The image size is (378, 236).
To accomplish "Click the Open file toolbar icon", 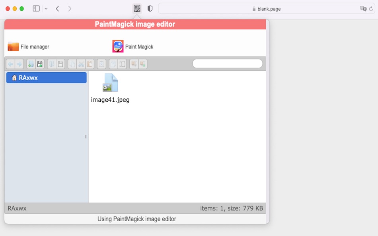I will [52, 64].
